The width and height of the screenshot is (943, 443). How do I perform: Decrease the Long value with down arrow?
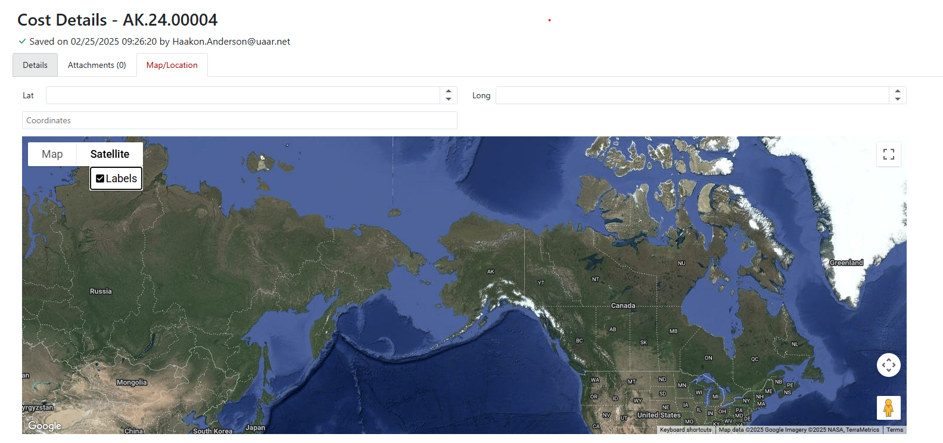tap(897, 99)
